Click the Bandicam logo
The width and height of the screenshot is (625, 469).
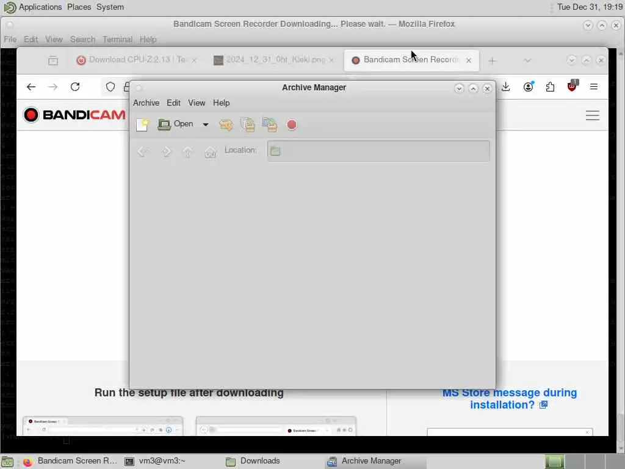pyautogui.click(x=74, y=115)
